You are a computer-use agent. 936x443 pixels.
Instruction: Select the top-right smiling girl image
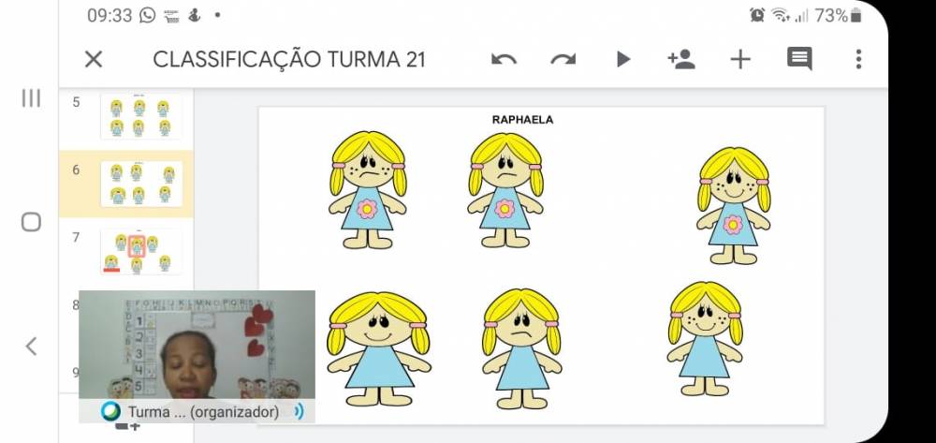tap(733, 205)
